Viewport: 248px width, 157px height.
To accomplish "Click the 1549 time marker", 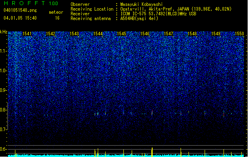I will point(216,34).
